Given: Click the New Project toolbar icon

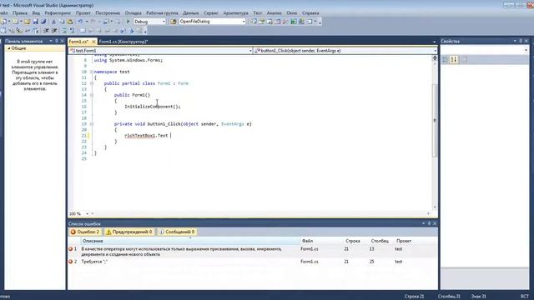Looking at the screenshot, I should 3,22.
